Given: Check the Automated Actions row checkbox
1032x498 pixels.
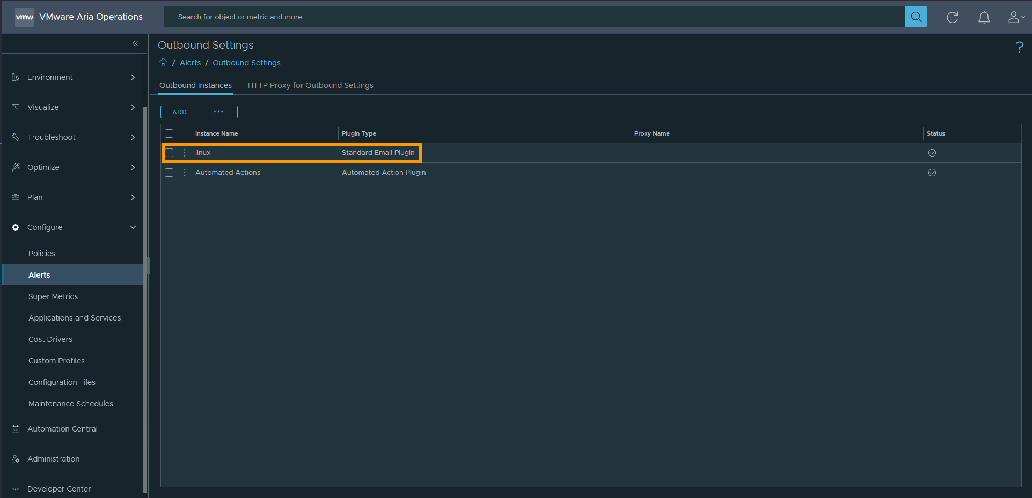Looking at the screenshot, I should [169, 173].
